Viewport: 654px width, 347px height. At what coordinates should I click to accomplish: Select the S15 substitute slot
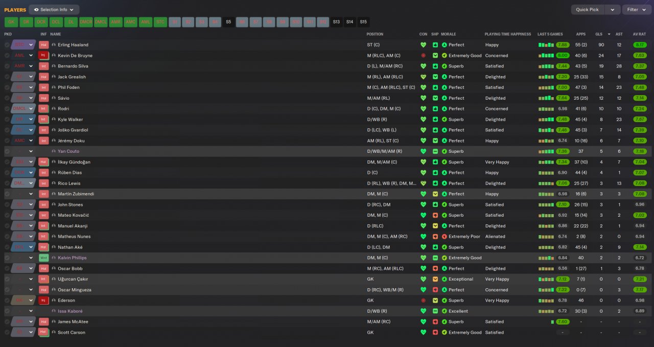[x=363, y=22]
